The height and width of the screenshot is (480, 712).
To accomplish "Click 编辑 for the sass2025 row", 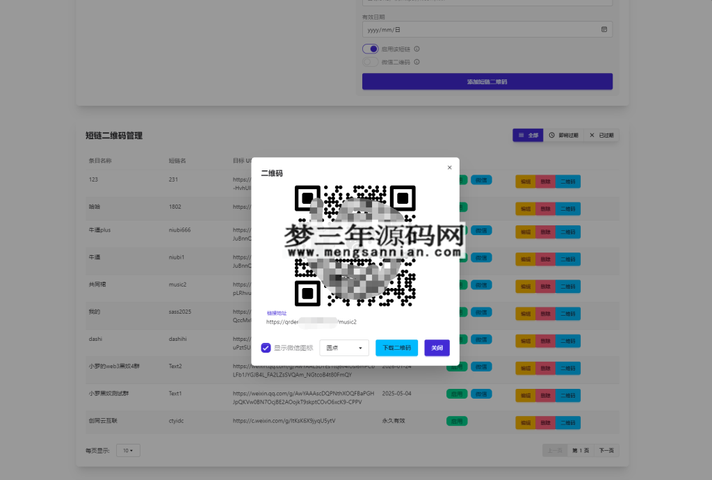I will pos(526,314).
